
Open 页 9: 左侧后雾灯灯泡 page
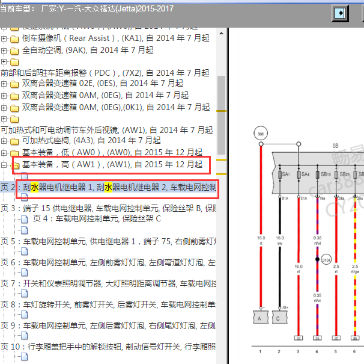[108, 325]
